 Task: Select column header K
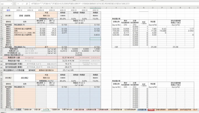tap(117, 8)
